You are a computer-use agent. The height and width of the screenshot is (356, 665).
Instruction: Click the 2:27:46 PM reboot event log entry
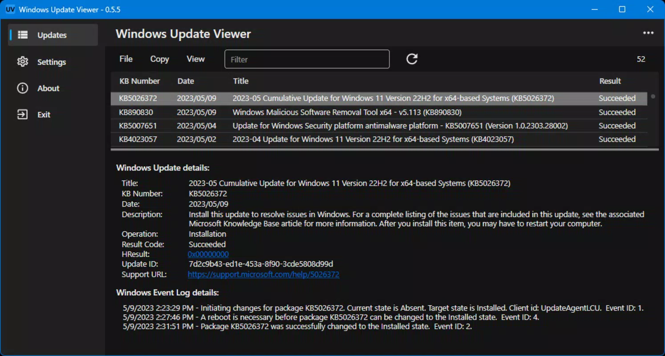coord(331,317)
